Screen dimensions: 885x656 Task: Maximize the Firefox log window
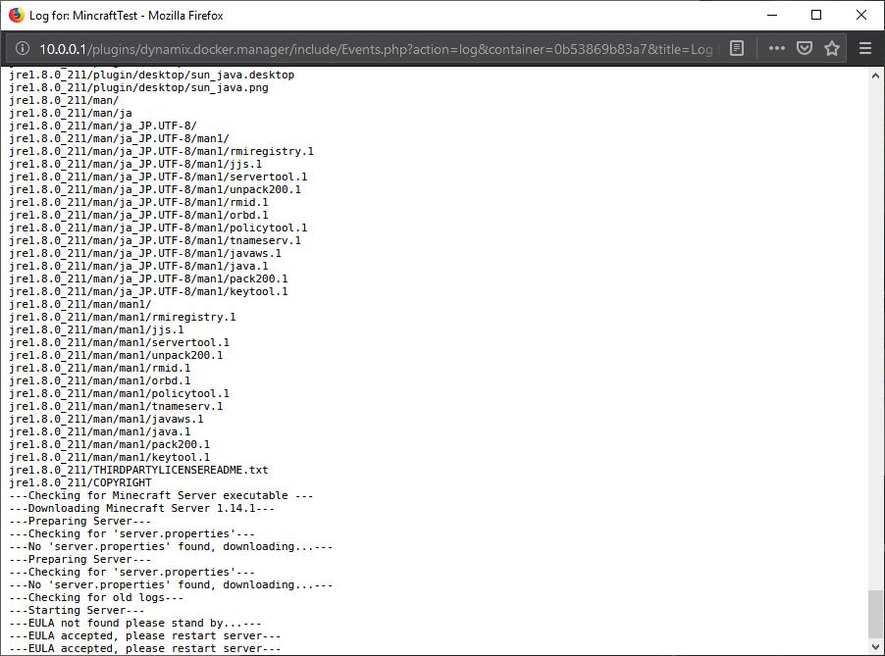tap(816, 16)
